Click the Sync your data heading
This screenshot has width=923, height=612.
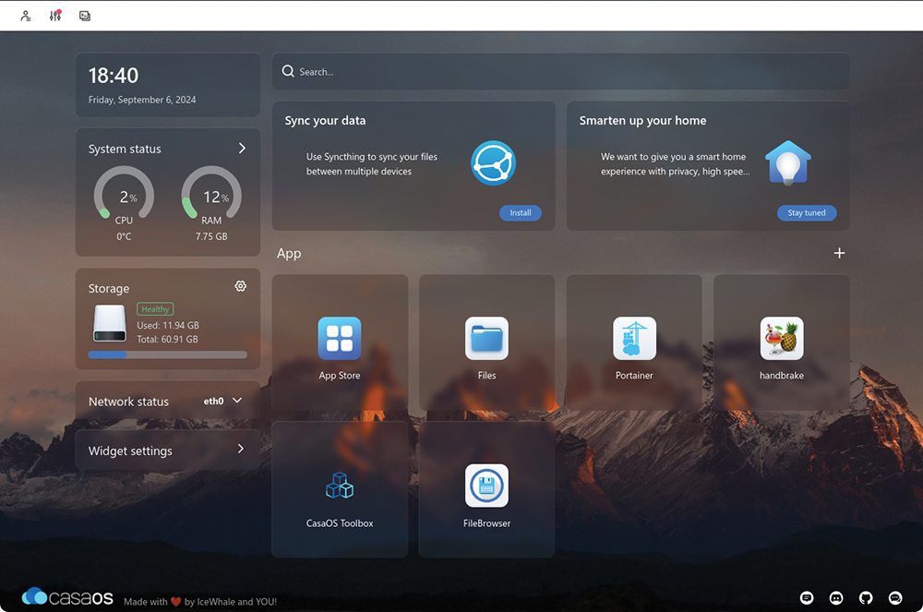click(x=325, y=121)
